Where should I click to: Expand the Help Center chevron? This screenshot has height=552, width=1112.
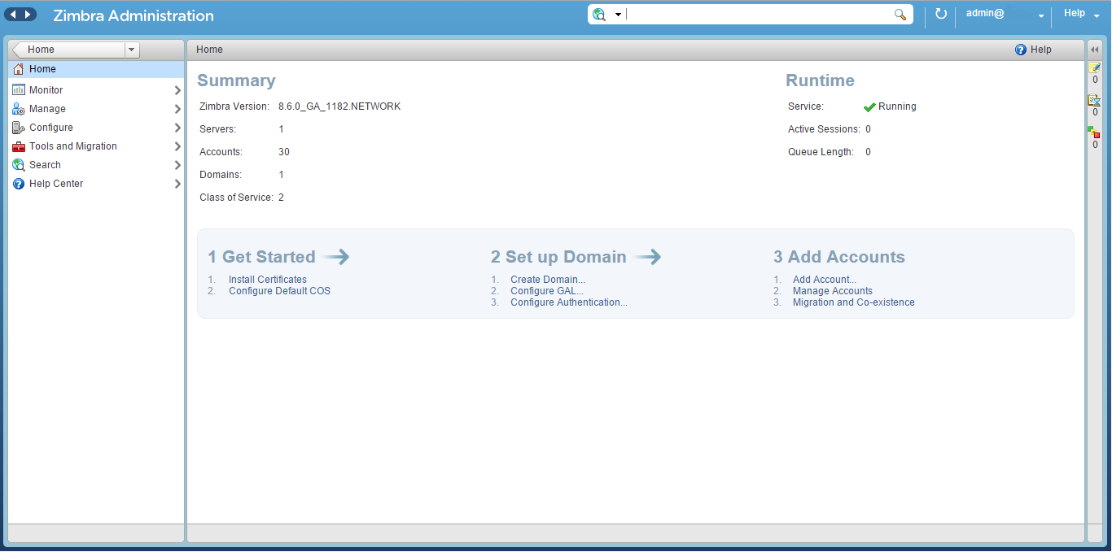pyautogui.click(x=177, y=184)
